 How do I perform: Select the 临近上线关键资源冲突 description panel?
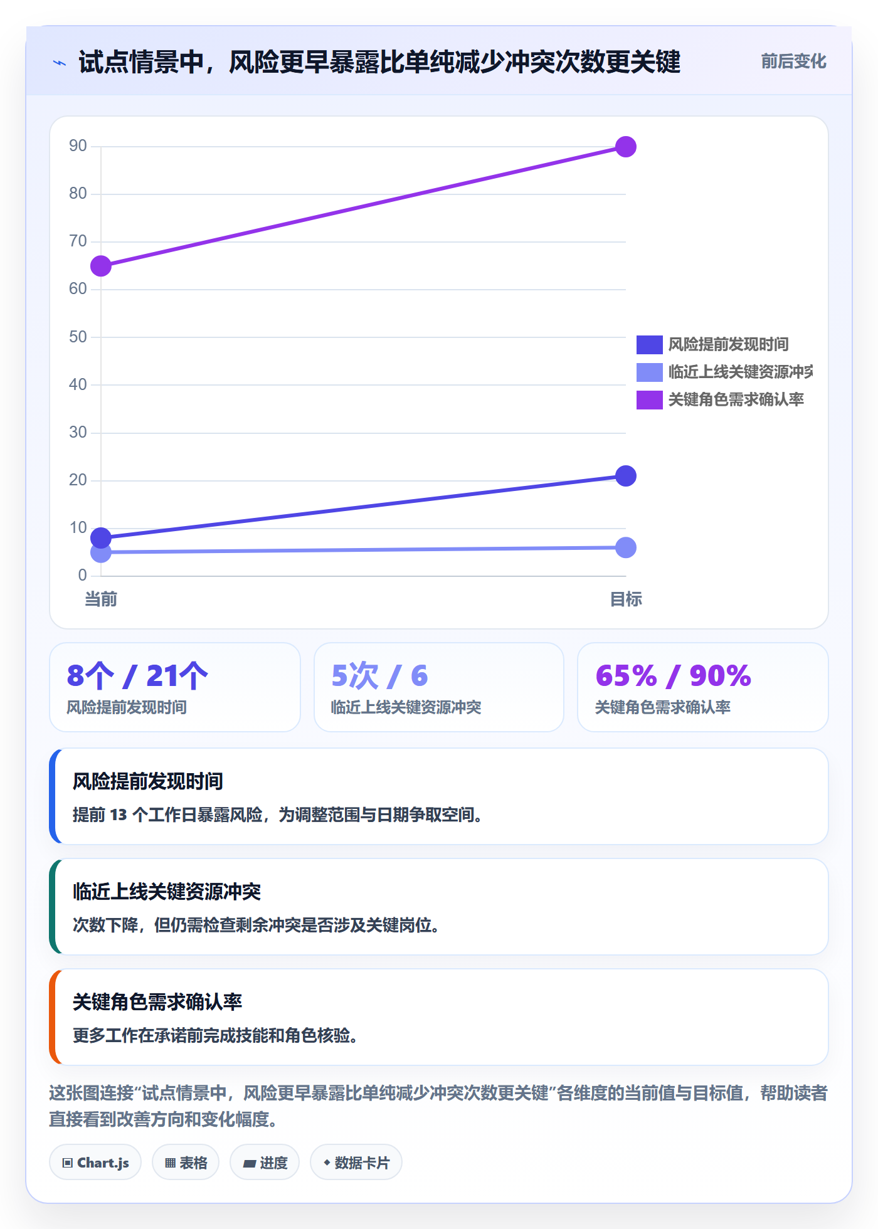(x=439, y=907)
